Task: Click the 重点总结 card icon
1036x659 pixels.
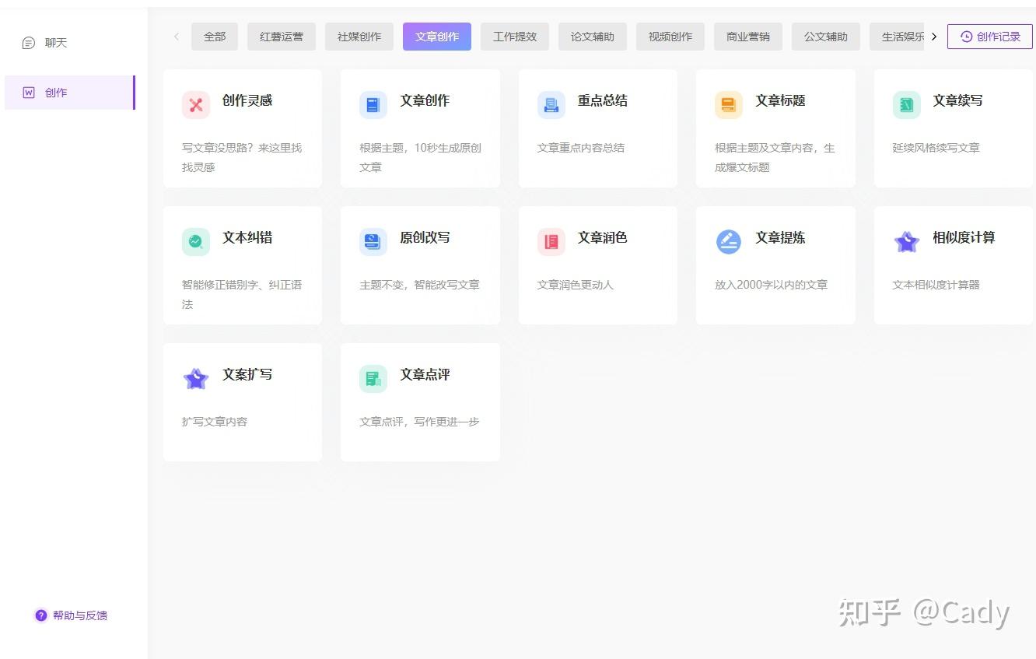Action: coord(551,105)
